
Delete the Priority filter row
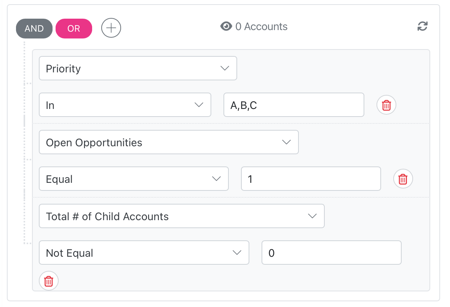pos(386,105)
